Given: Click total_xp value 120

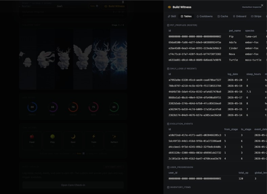Looking at the screenshot, I should [241, 178].
